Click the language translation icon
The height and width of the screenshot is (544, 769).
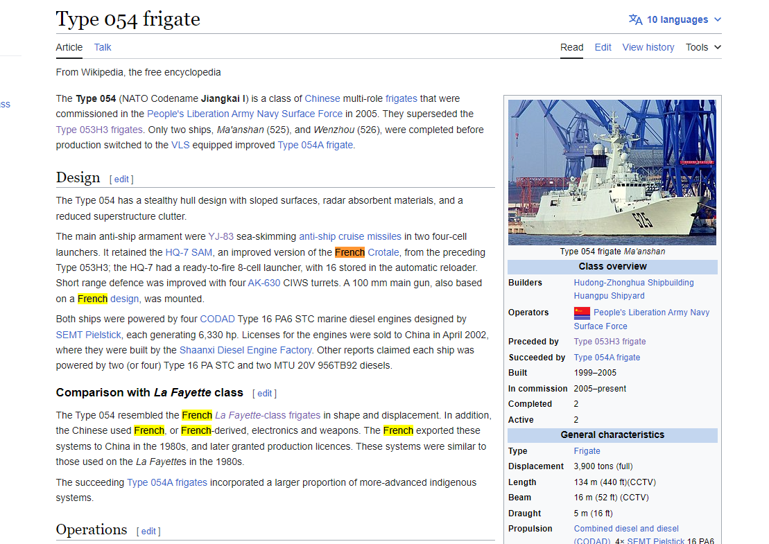(636, 19)
